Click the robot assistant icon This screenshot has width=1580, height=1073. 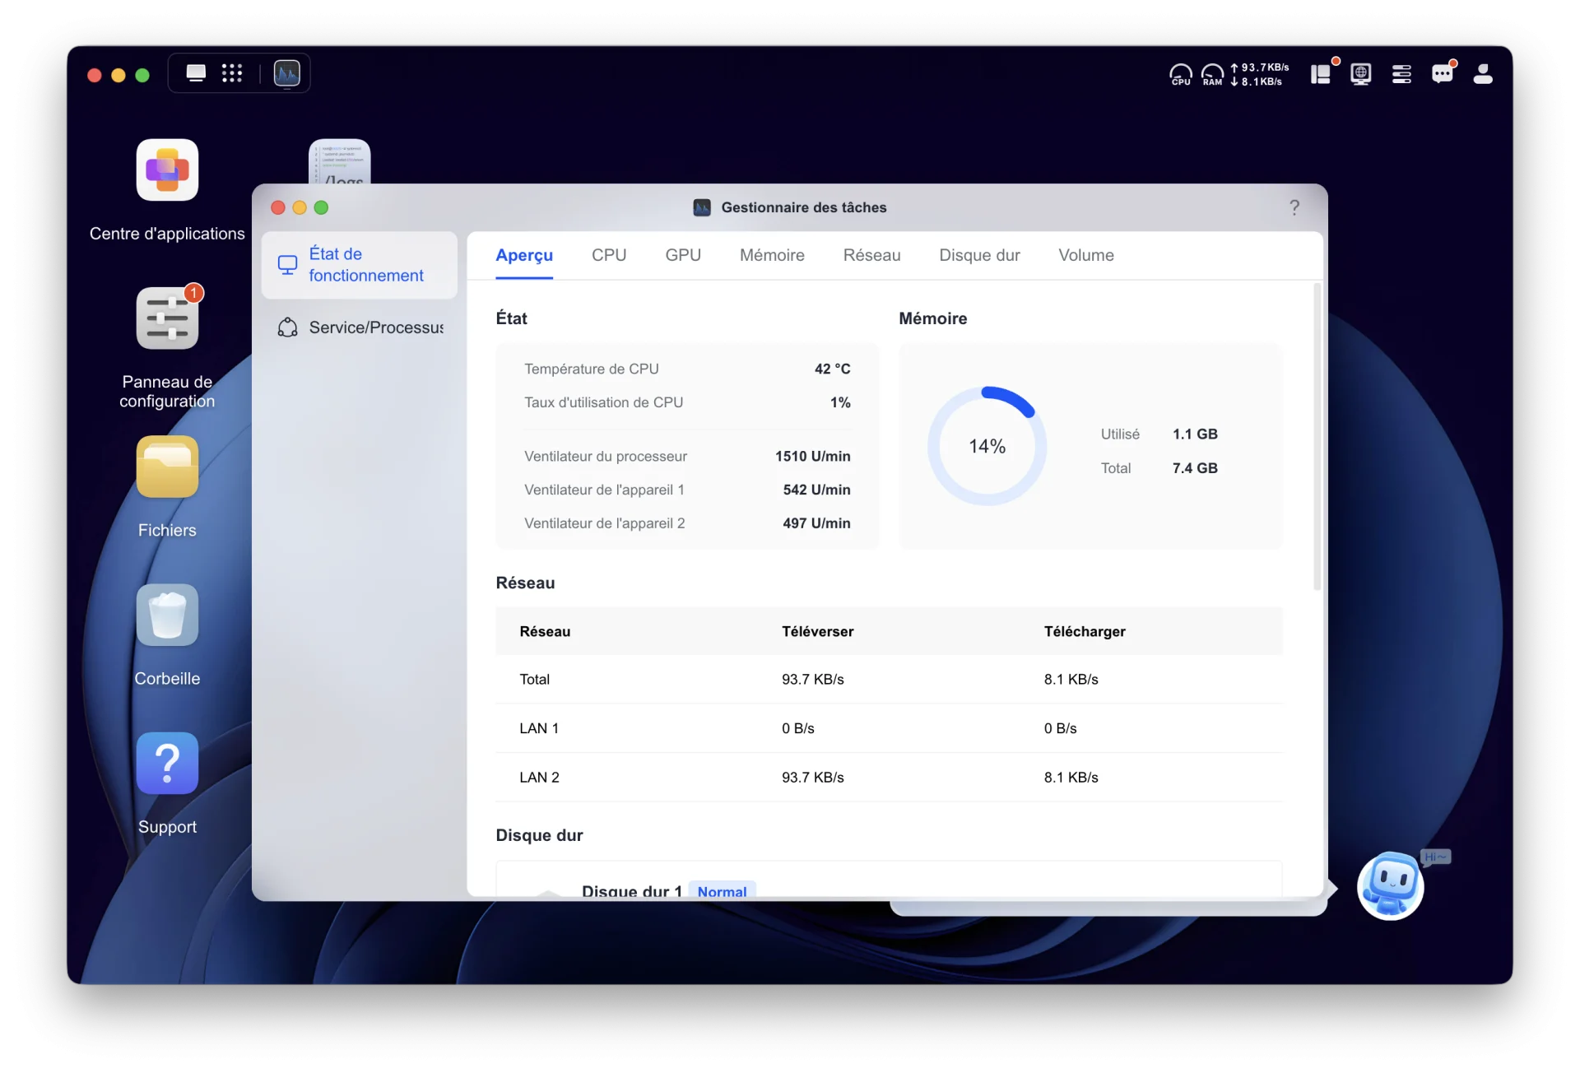tap(1391, 885)
